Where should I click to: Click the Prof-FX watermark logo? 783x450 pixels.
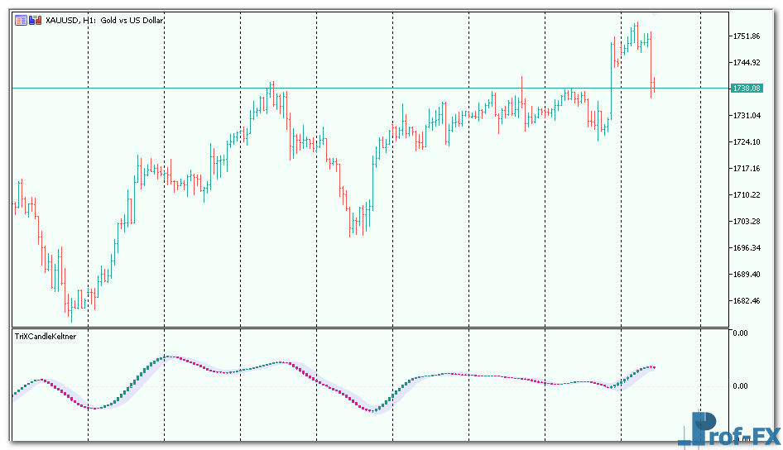(x=727, y=430)
